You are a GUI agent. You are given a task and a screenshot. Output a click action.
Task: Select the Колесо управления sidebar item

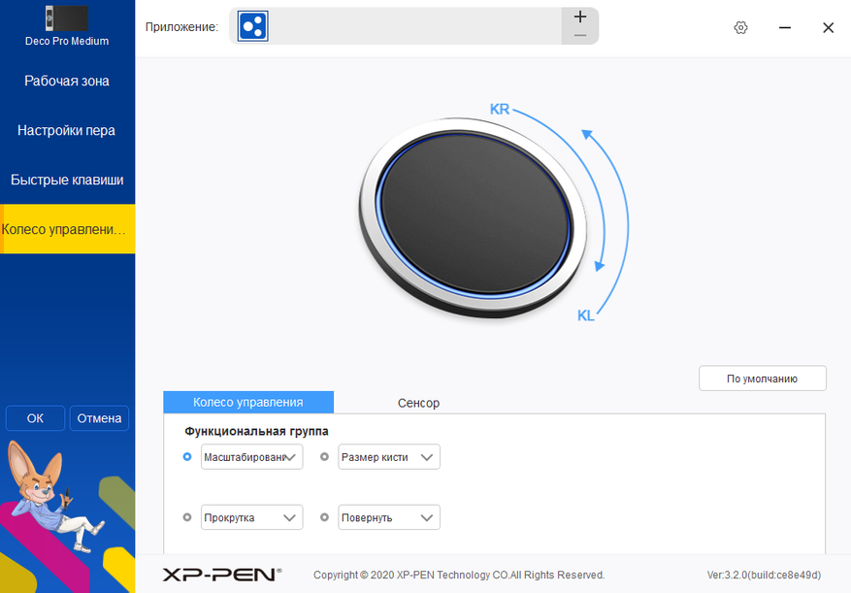tap(67, 229)
